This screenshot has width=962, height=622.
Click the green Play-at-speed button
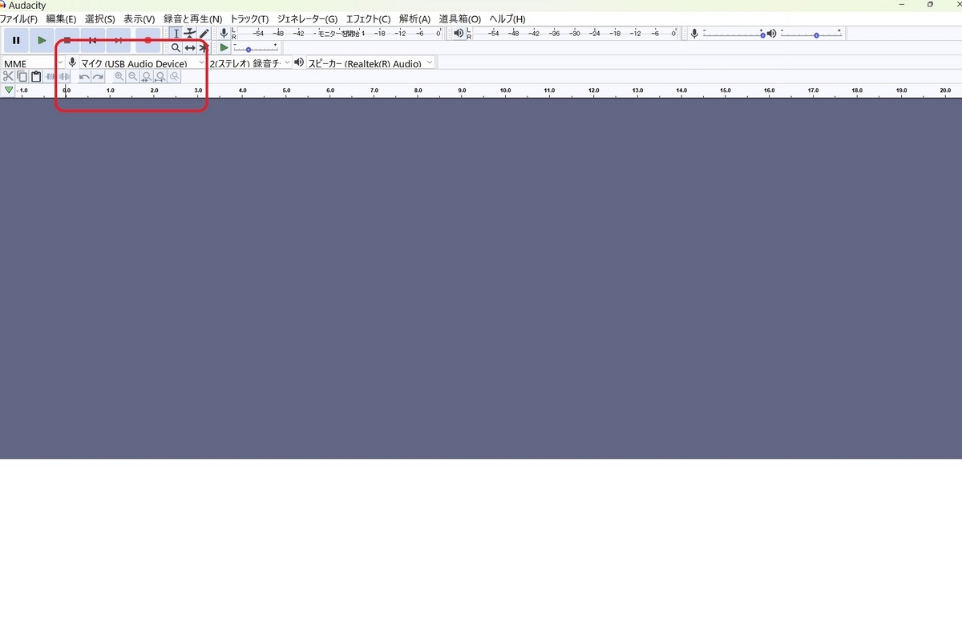pos(224,48)
